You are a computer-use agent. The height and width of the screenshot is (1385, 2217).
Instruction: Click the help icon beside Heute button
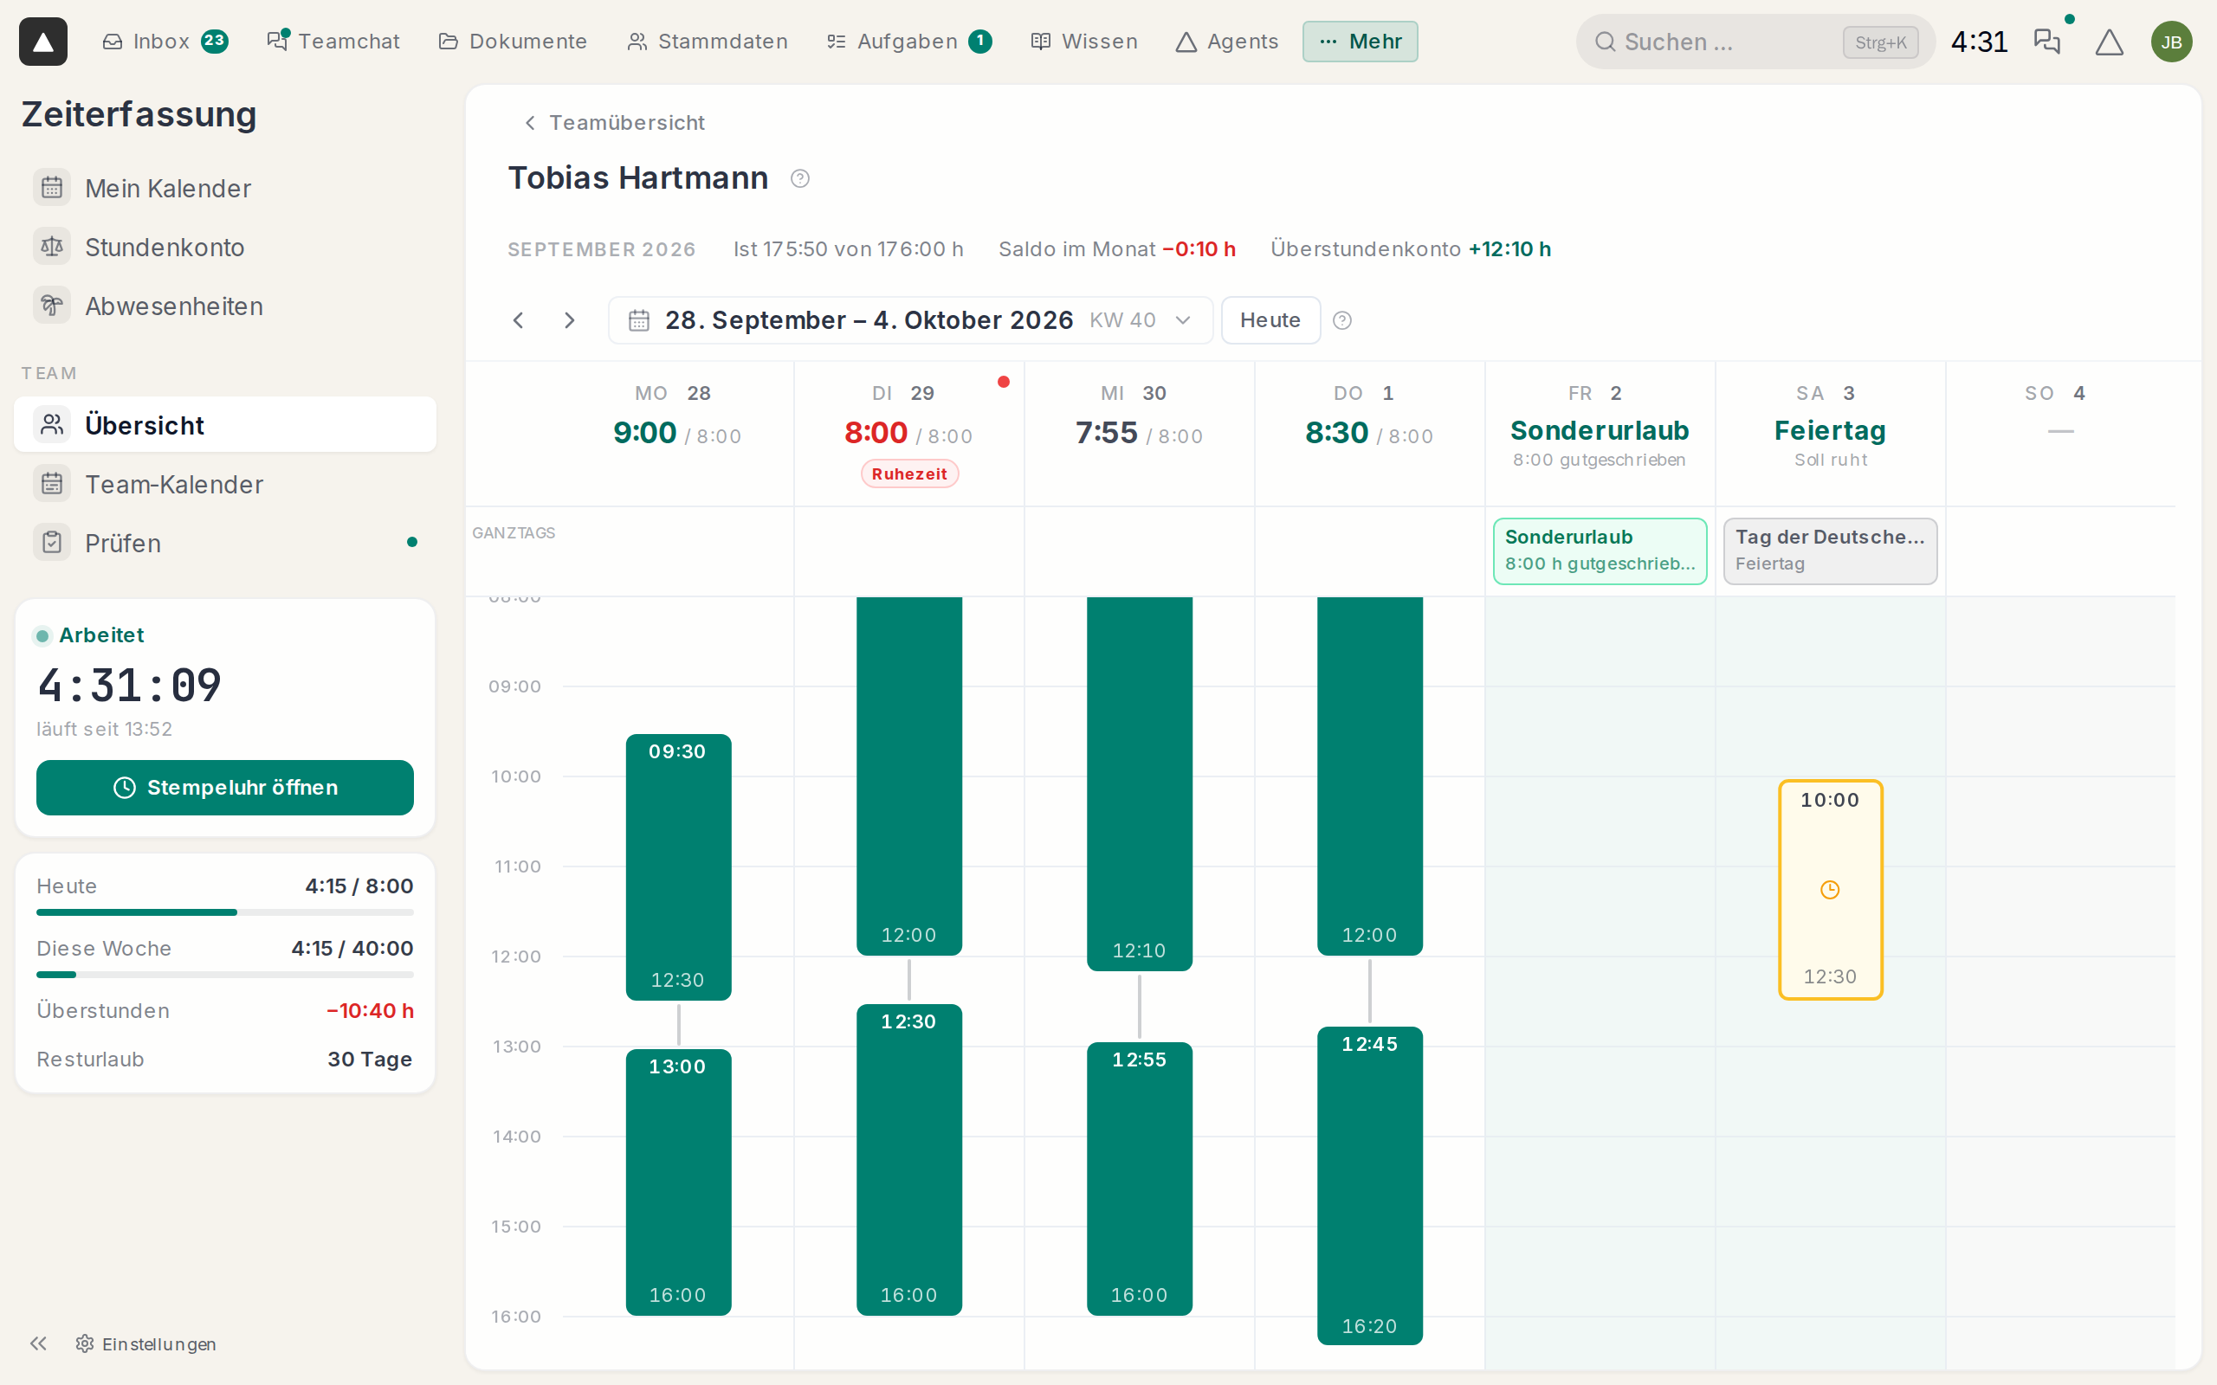(x=1342, y=319)
